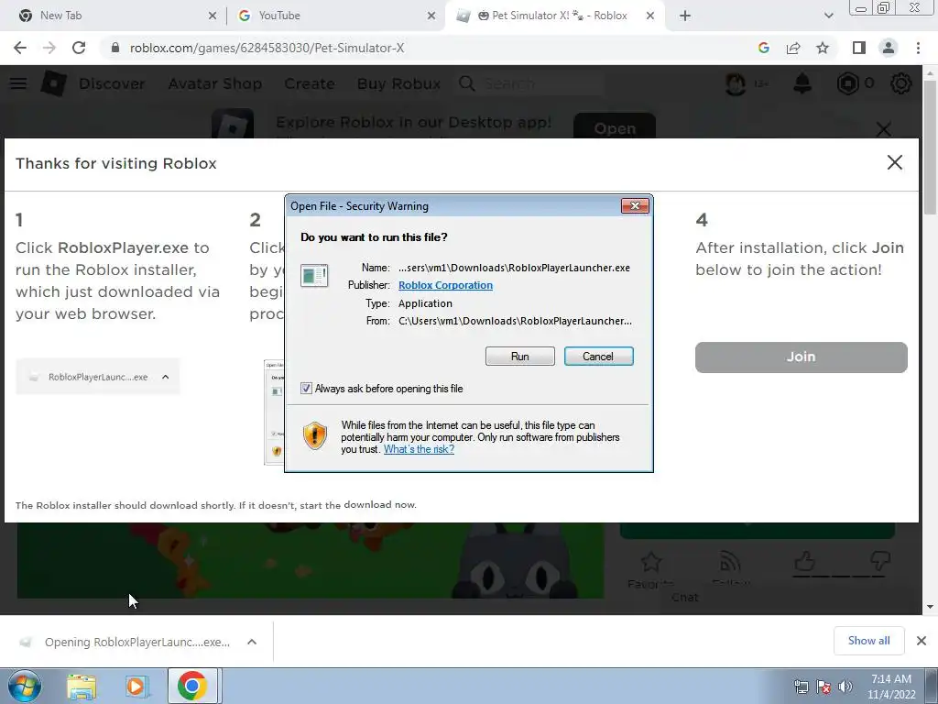The width and height of the screenshot is (938, 704).
Task: Click the thumbs down dislike icon
Action: 880,562
